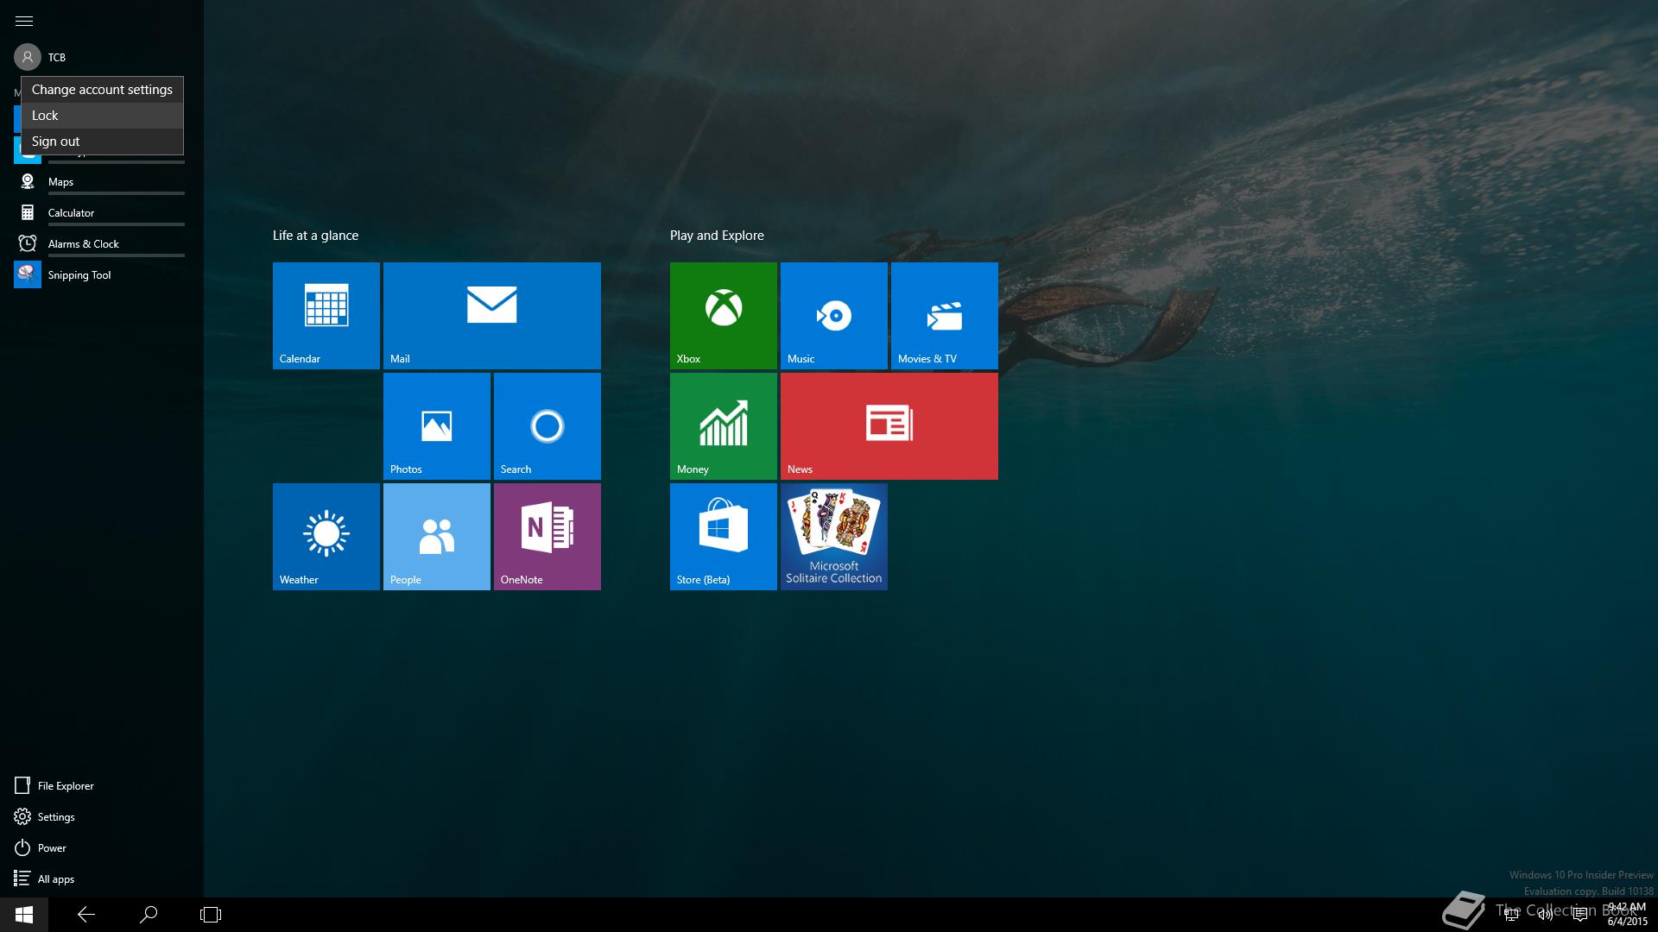Click the network tray icon
This screenshot has width=1658, height=932.
(1511, 915)
